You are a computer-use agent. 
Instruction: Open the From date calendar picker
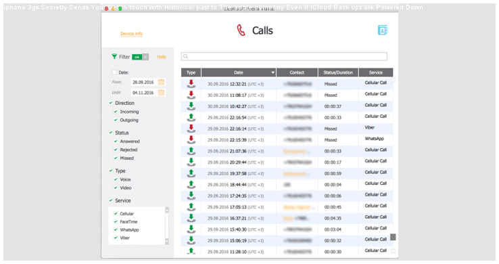coord(162,82)
